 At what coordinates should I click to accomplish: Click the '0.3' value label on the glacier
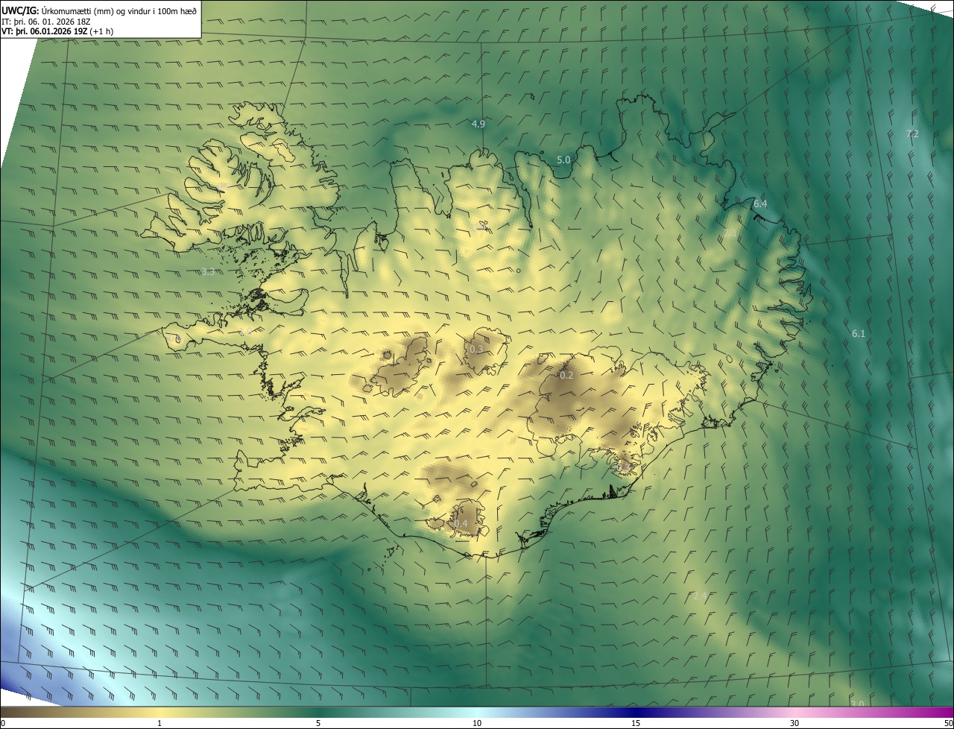click(x=476, y=349)
